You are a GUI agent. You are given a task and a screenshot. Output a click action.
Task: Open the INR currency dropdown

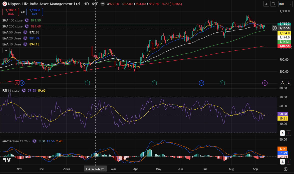[x=285, y=4]
